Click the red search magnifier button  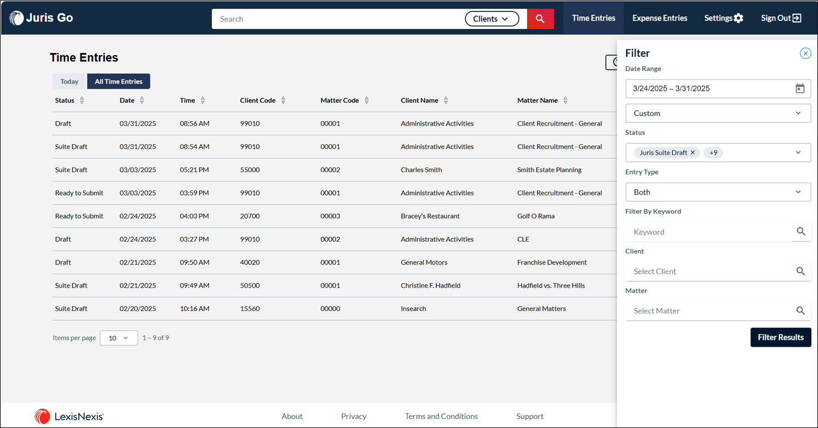540,19
